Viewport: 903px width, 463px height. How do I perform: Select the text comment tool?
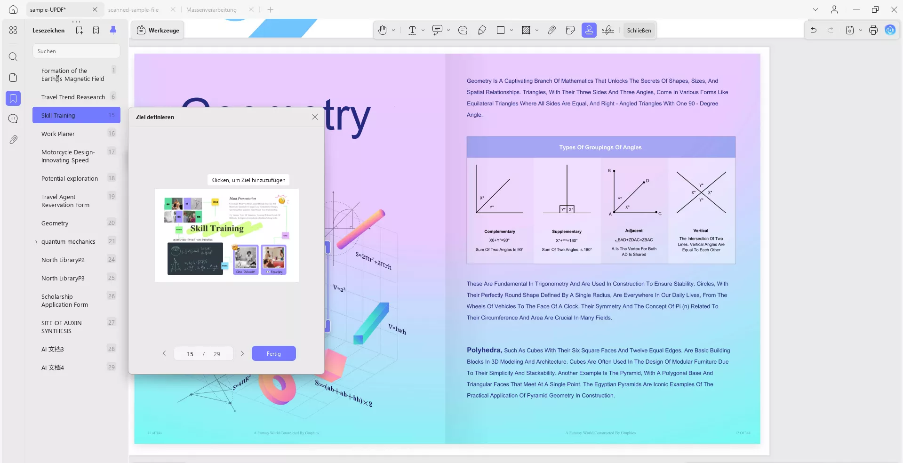[x=412, y=30]
